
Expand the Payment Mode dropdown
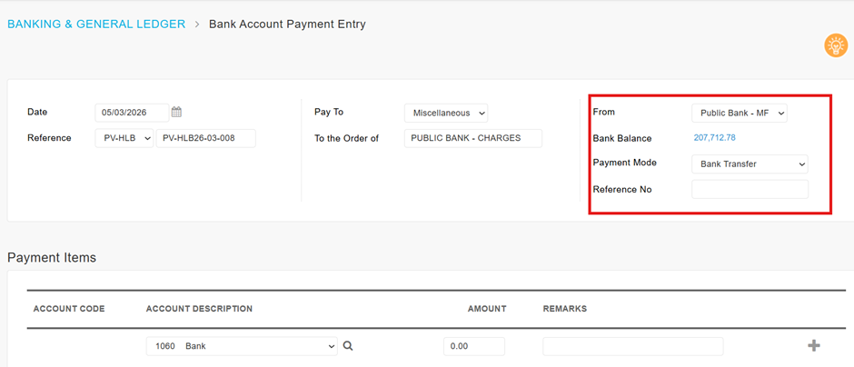(x=749, y=164)
